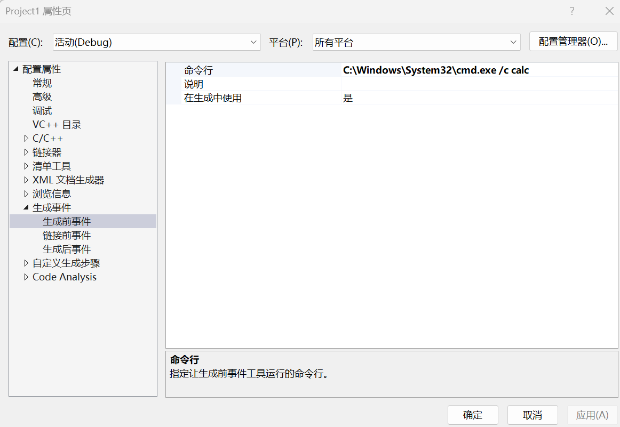Select 链接前事件 in the tree
The height and width of the screenshot is (427, 620).
click(67, 236)
